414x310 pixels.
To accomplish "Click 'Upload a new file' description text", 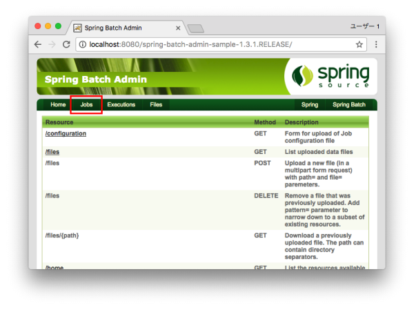I will click(x=318, y=174).
